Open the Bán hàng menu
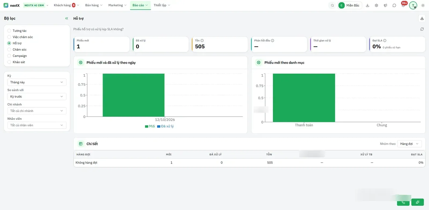The image size is (429, 210). [x=94, y=5]
